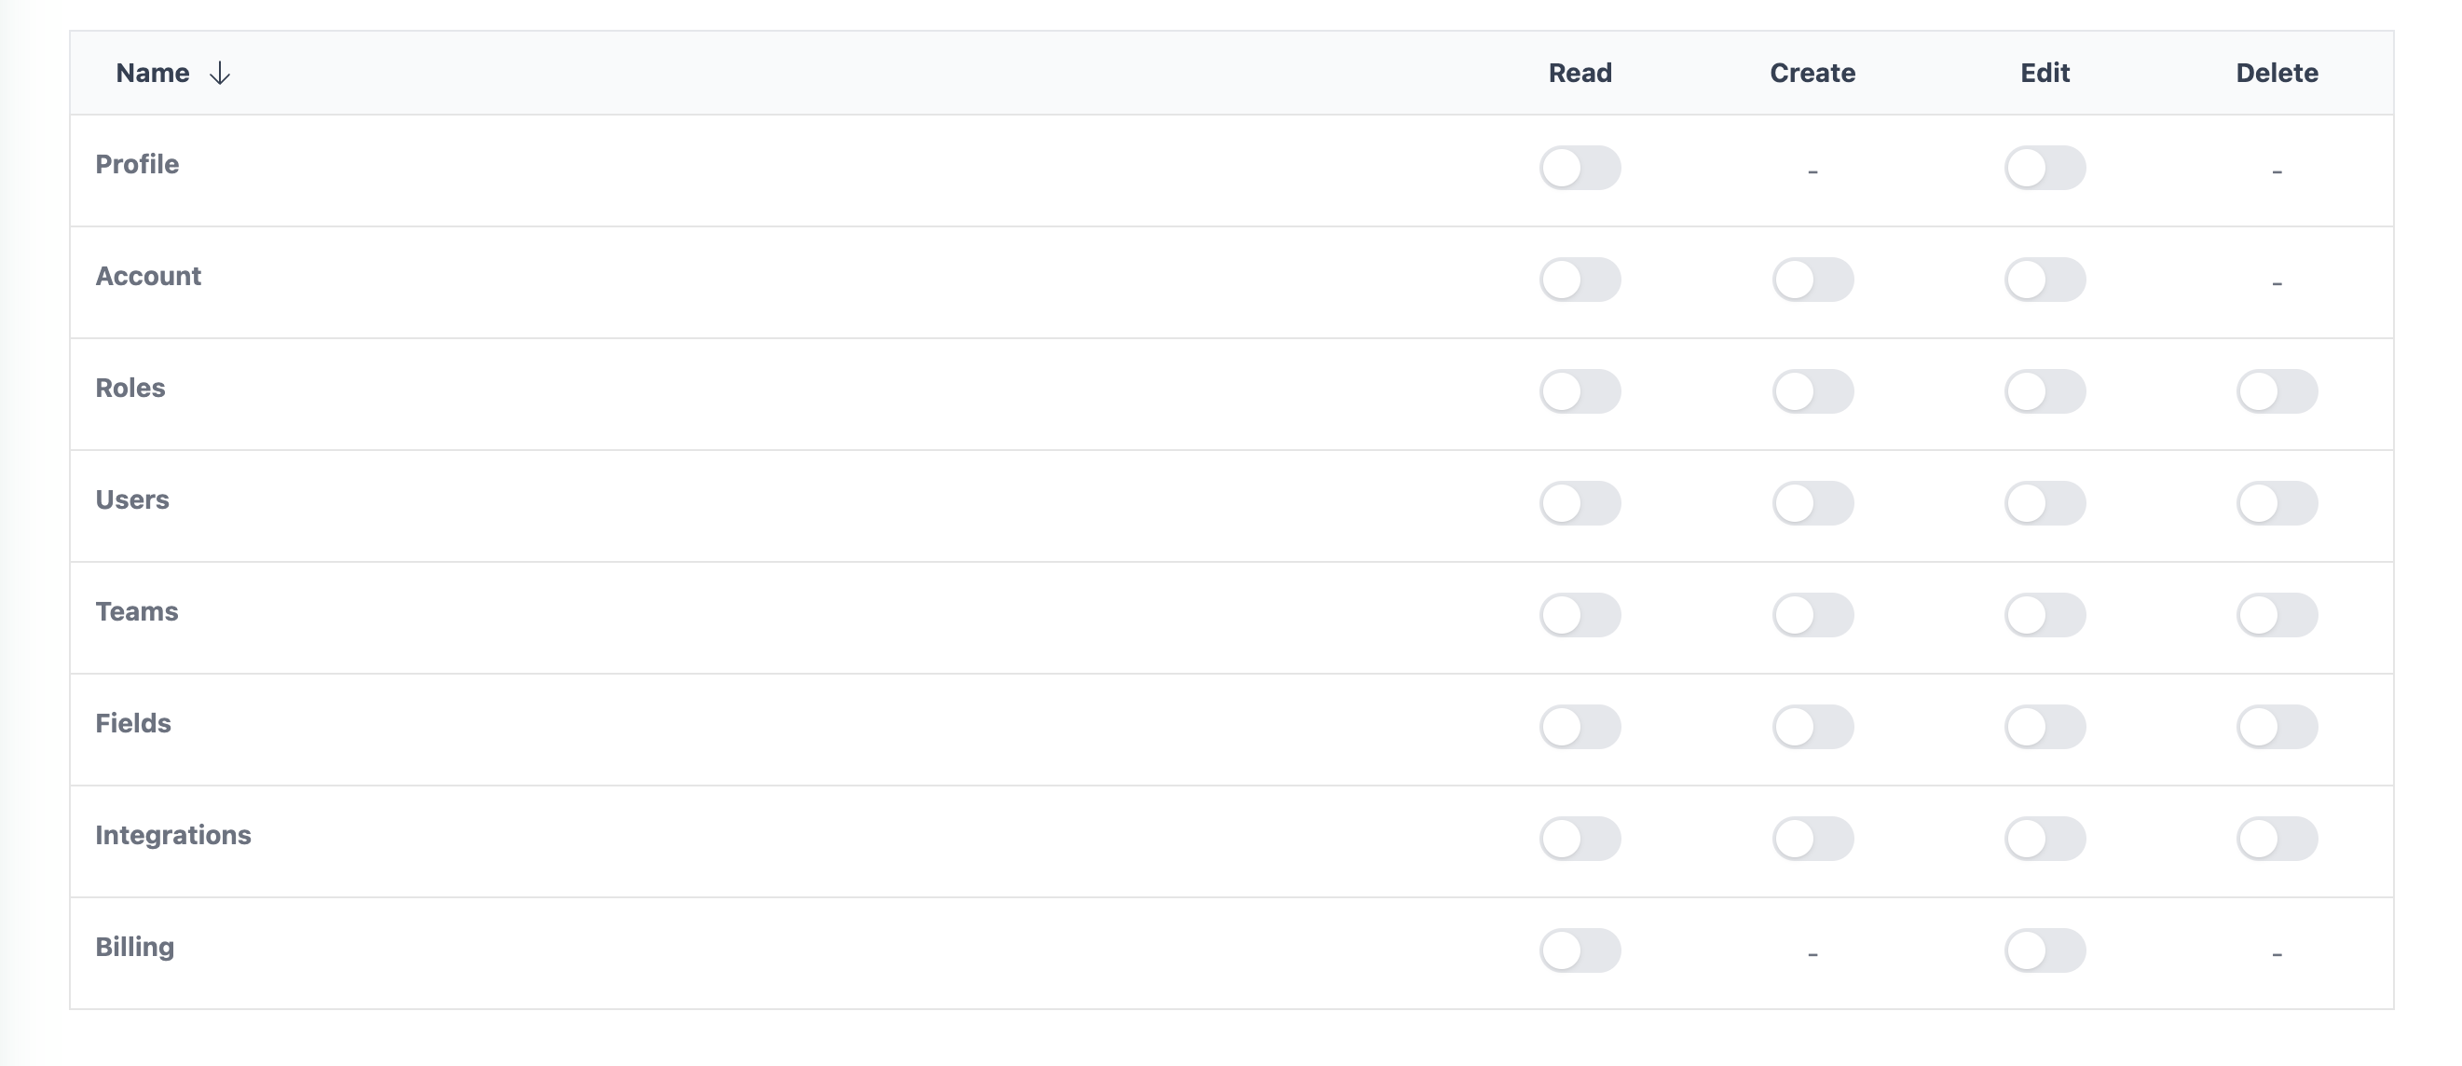Switch on Edit permission for Users
Viewport: 2462px width, 1066px height.
pyautogui.click(x=2044, y=504)
